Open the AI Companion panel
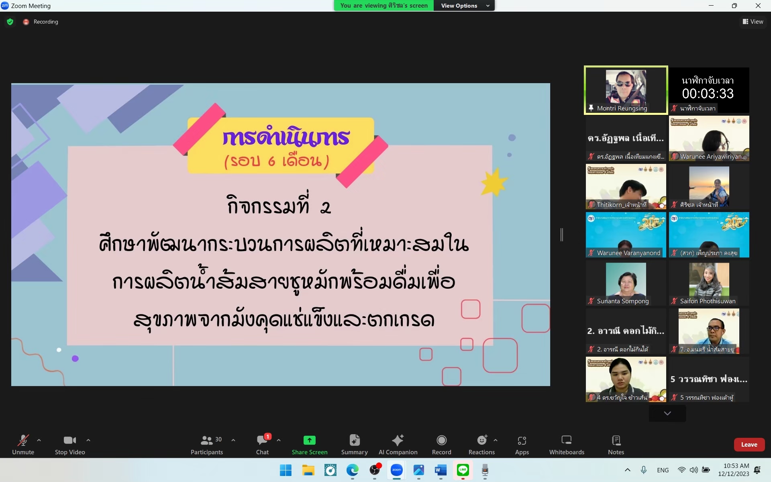Image resolution: width=771 pixels, height=482 pixels. 398,445
